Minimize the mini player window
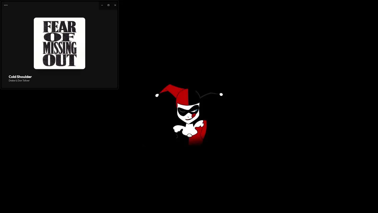This screenshot has height=213, width=378. coord(102,5)
